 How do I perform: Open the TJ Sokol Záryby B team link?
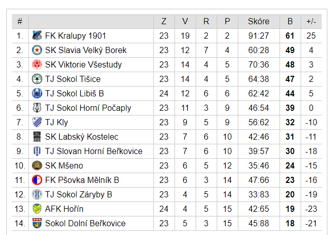(x=79, y=195)
